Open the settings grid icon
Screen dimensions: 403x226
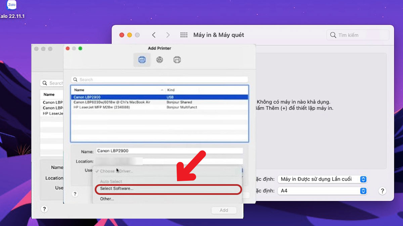pyautogui.click(x=183, y=34)
